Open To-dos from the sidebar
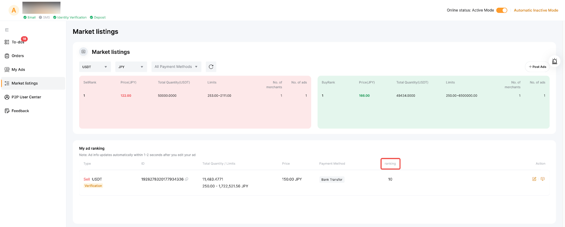The width and height of the screenshot is (565, 227). [x=18, y=42]
